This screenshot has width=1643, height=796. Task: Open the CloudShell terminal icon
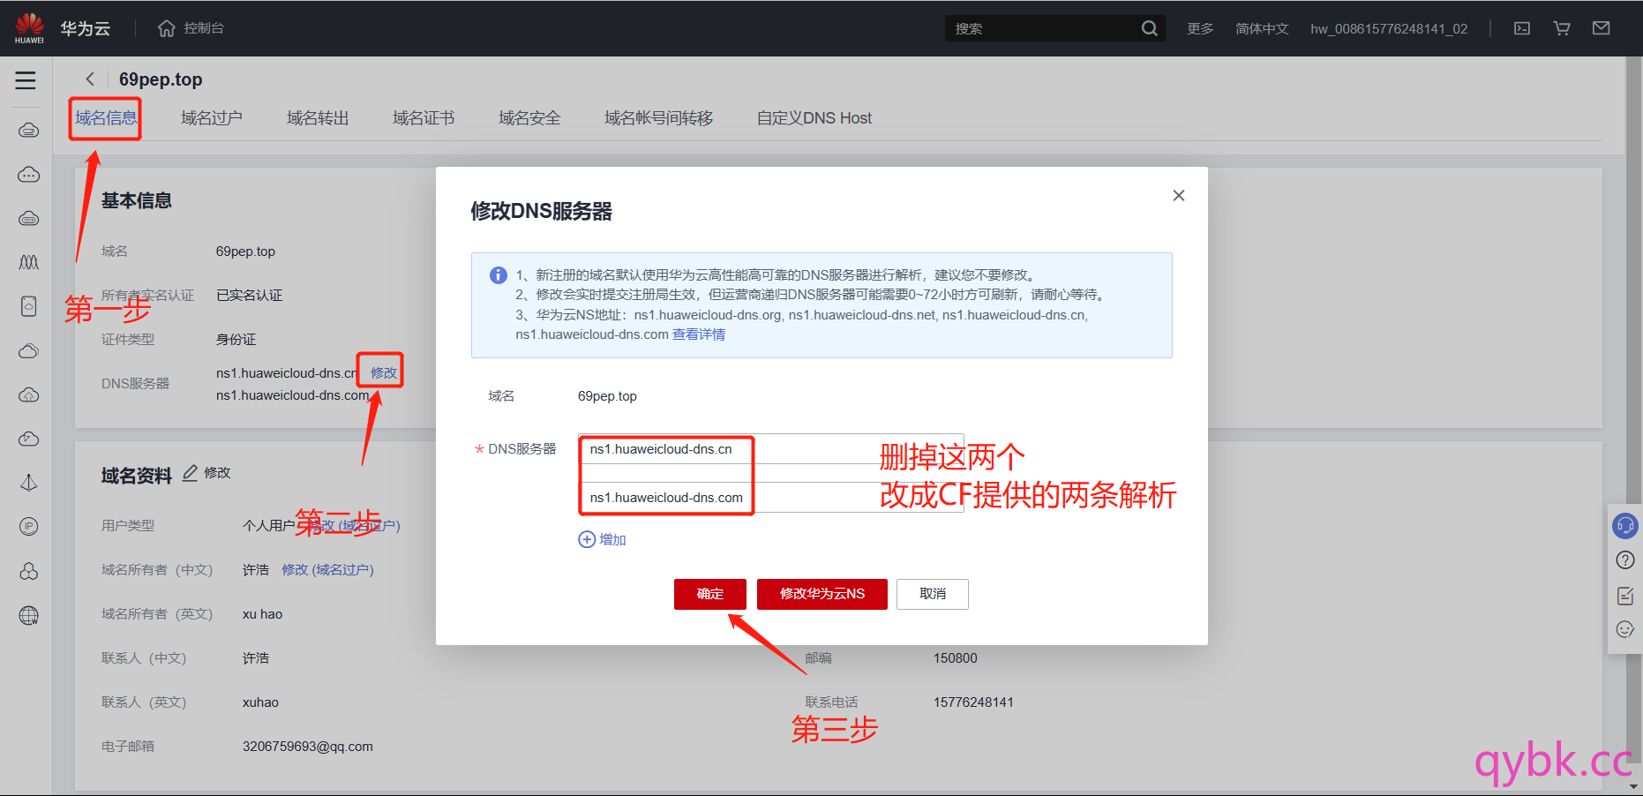[x=1522, y=28]
